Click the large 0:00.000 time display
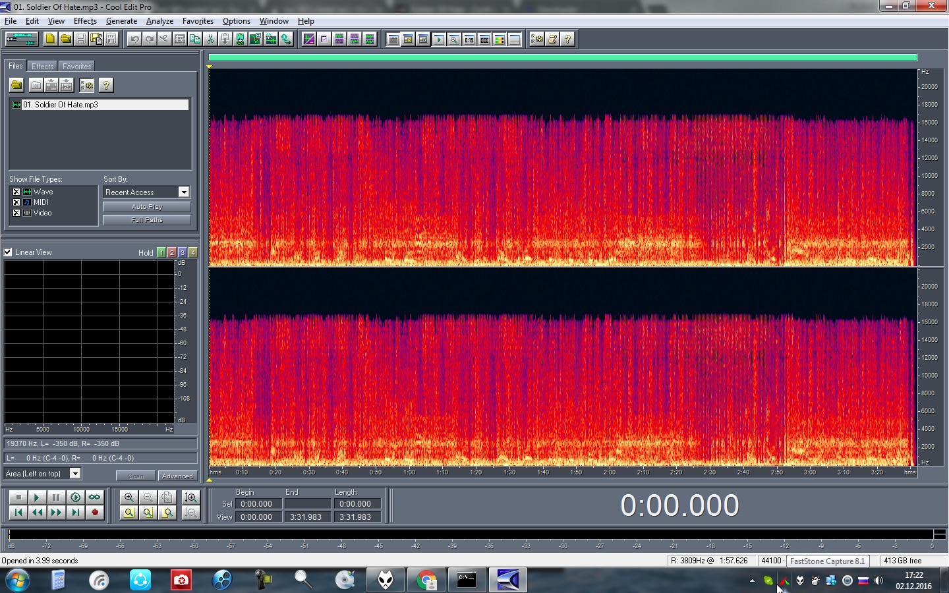Viewport: 949px width, 593px height. point(679,505)
